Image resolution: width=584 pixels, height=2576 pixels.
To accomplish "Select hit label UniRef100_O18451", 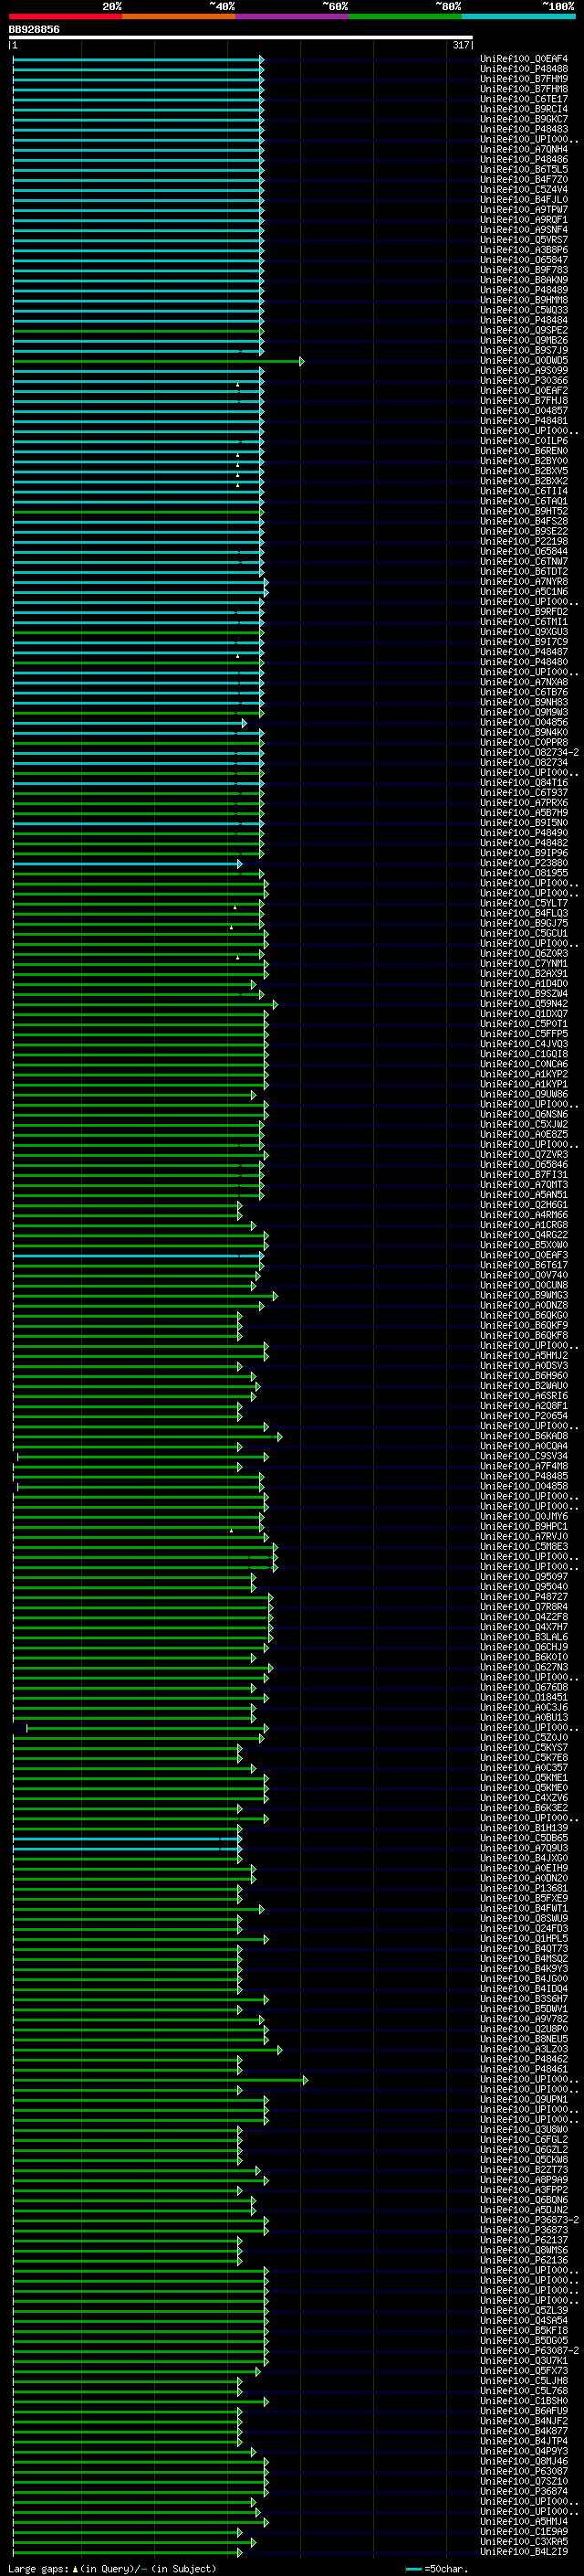I will tap(524, 1698).
